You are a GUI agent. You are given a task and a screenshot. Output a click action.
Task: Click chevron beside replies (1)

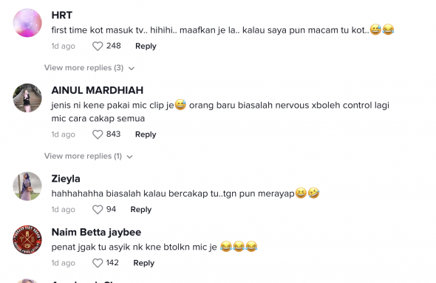point(129,157)
